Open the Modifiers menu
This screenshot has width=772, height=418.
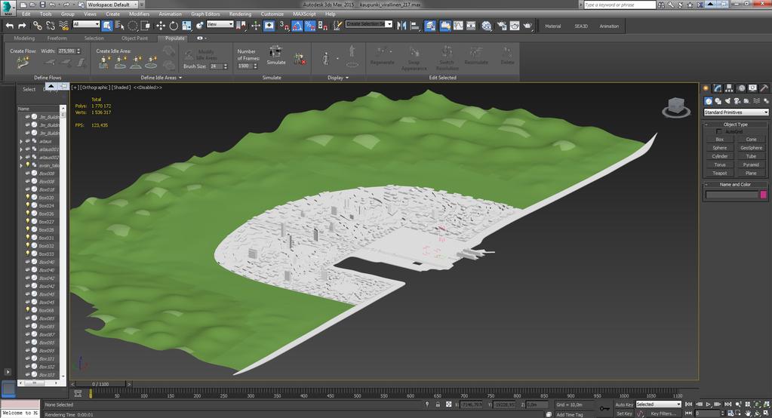(139, 14)
